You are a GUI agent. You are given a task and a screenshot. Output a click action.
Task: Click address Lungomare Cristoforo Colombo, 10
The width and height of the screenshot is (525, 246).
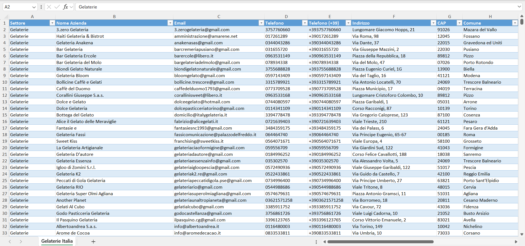(x=394, y=95)
